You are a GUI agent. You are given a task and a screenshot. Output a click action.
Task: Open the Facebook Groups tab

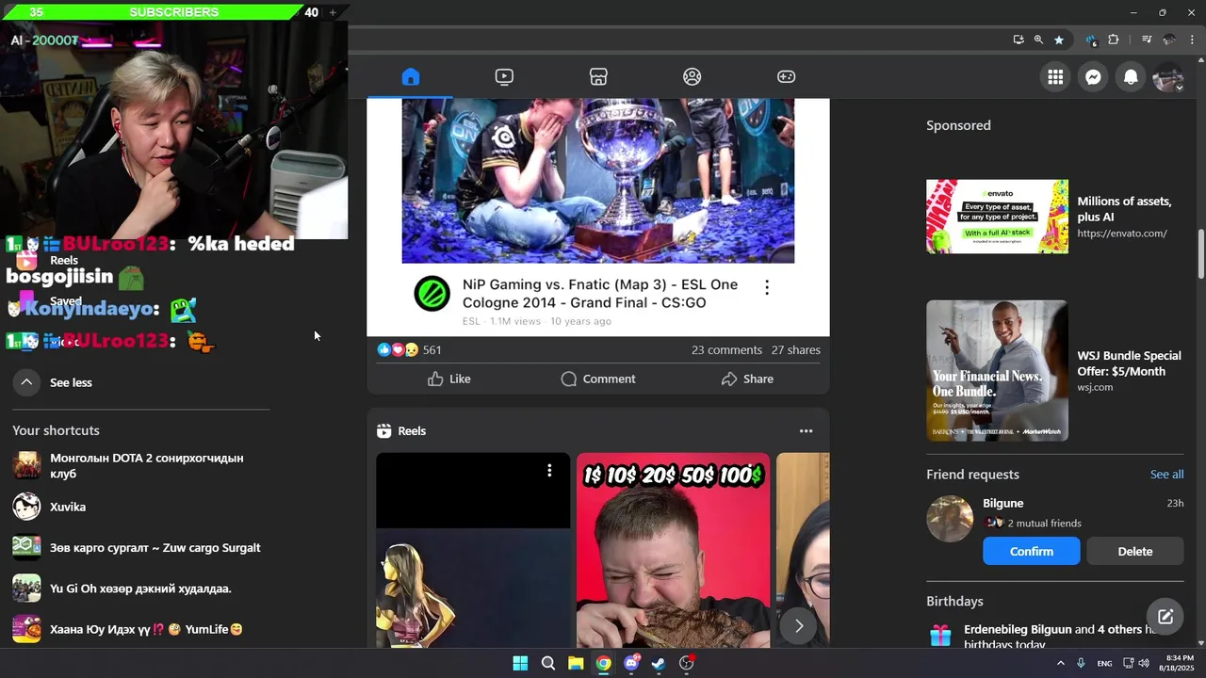click(693, 77)
